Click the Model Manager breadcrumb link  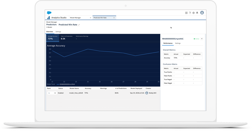tap(51, 22)
